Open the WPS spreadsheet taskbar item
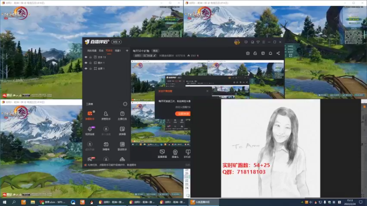This screenshot has width=367, height=206. [x=52, y=202]
